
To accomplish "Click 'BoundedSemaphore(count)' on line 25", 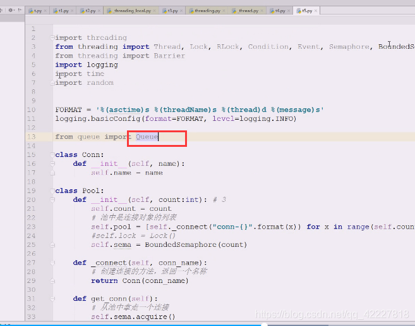I will 196,244.
